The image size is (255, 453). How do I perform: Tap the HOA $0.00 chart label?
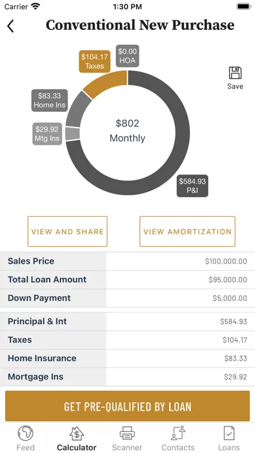click(x=127, y=56)
